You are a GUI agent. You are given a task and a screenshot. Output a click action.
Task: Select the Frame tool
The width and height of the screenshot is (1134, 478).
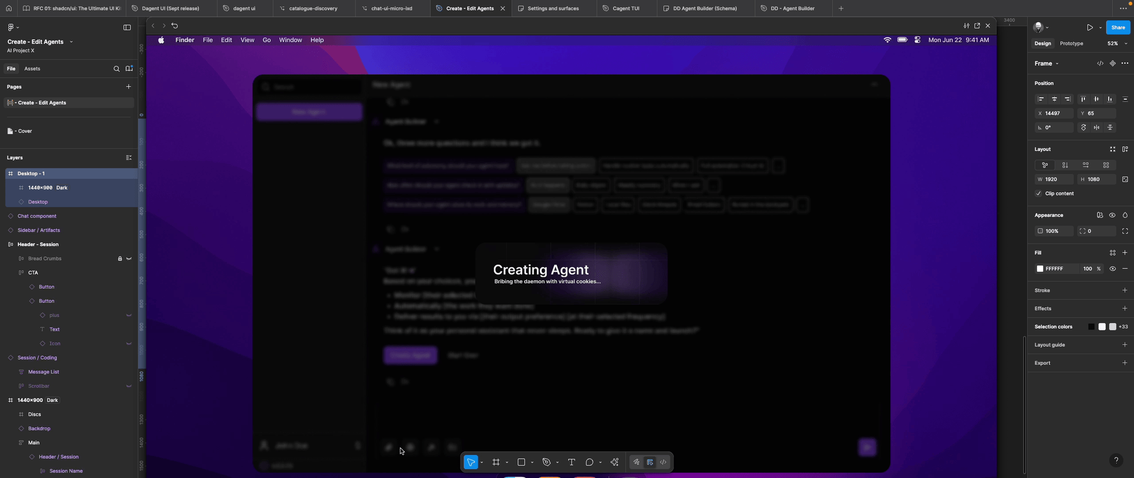click(x=496, y=462)
